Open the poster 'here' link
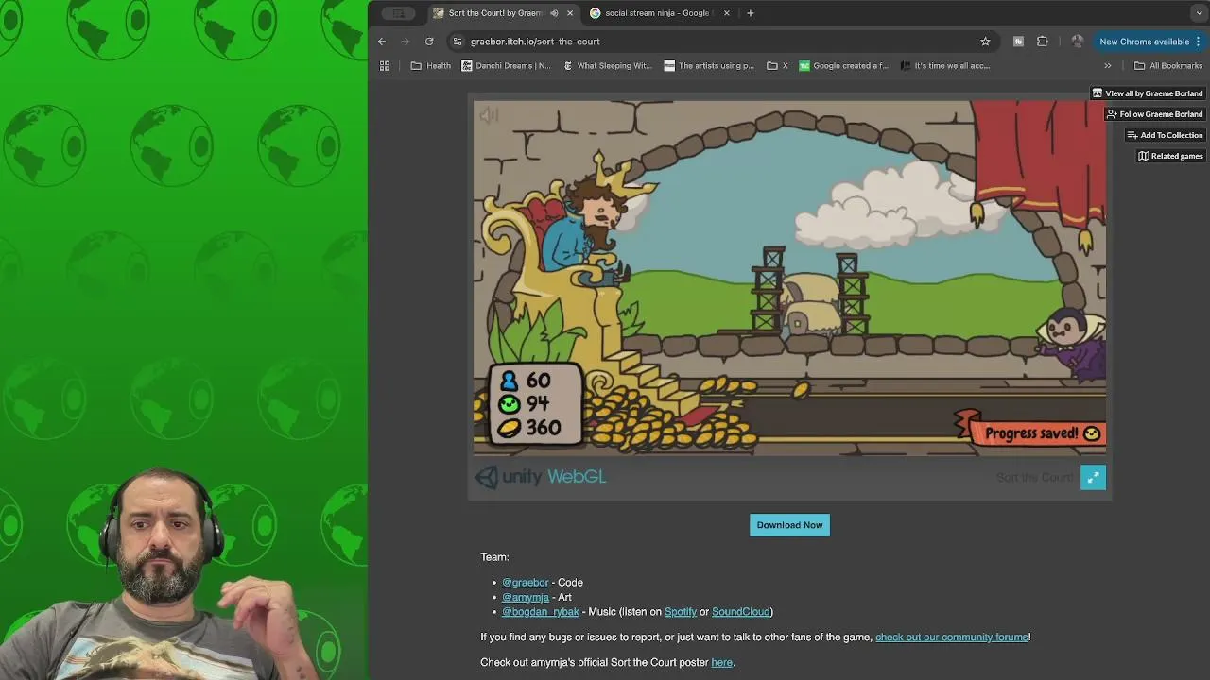Image resolution: width=1210 pixels, height=680 pixels. click(x=721, y=663)
